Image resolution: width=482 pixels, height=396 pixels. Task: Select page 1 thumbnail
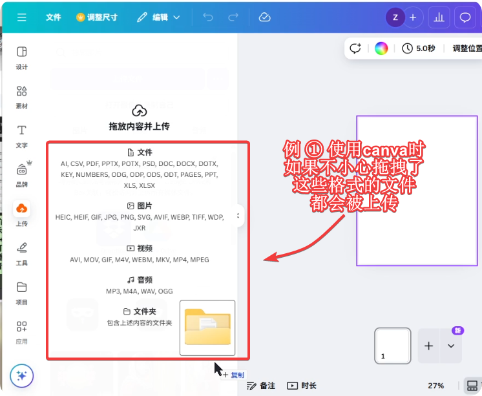393,346
